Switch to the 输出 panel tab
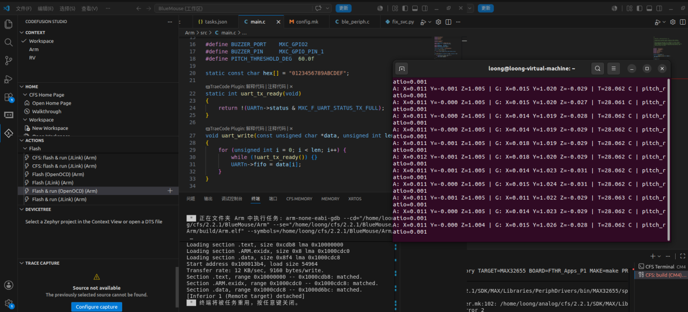The image size is (688, 312). pos(208,199)
